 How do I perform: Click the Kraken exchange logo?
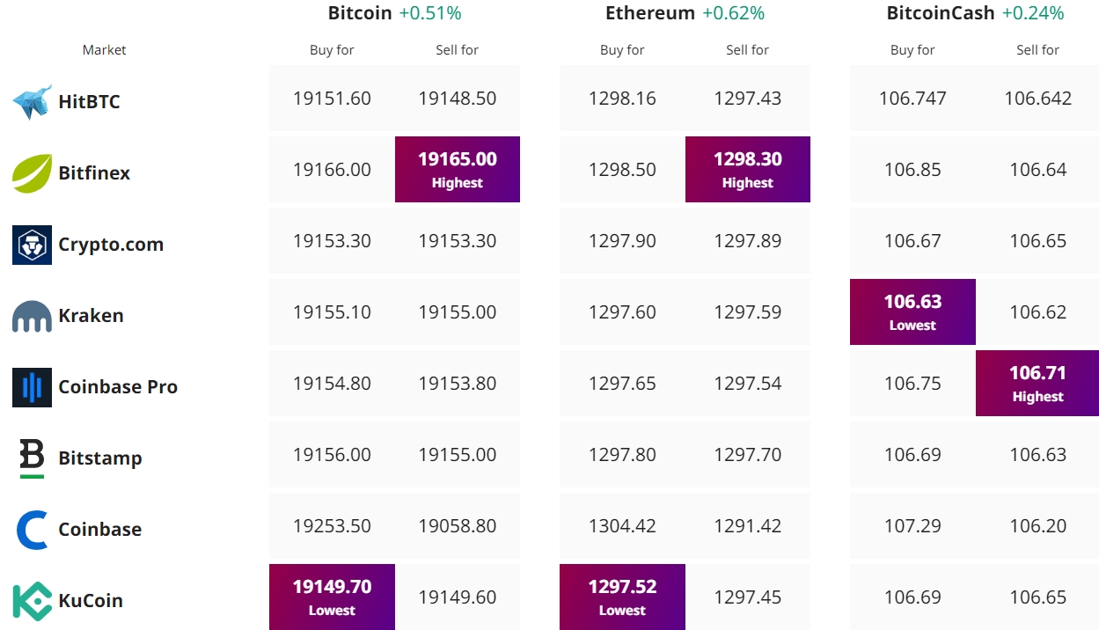pos(32,316)
